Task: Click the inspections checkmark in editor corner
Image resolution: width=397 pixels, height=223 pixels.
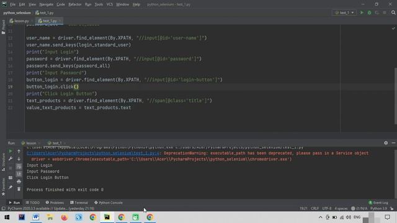Action: (393, 28)
